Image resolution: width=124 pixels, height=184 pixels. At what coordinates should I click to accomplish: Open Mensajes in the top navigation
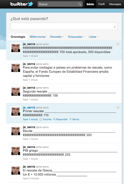(115, 4)
